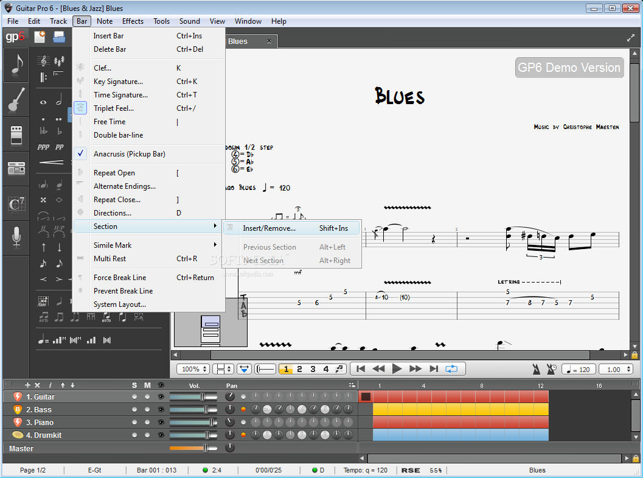This screenshot has width=643, height=478.
Task: Toggle Bass track orange automation light
Action: (x=243, y=409)
